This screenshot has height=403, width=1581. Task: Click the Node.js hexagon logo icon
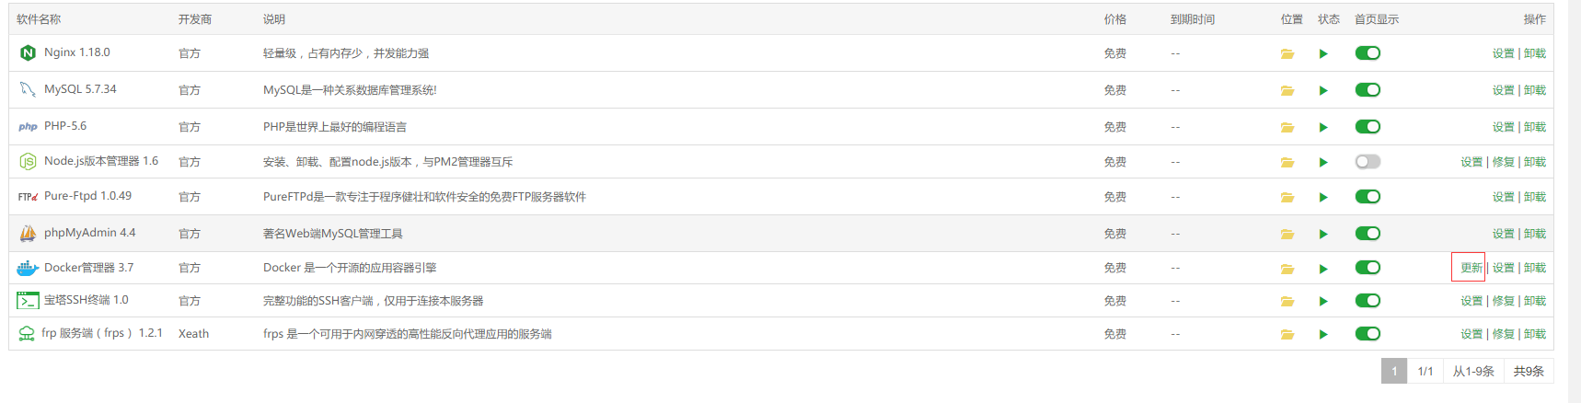28,162
